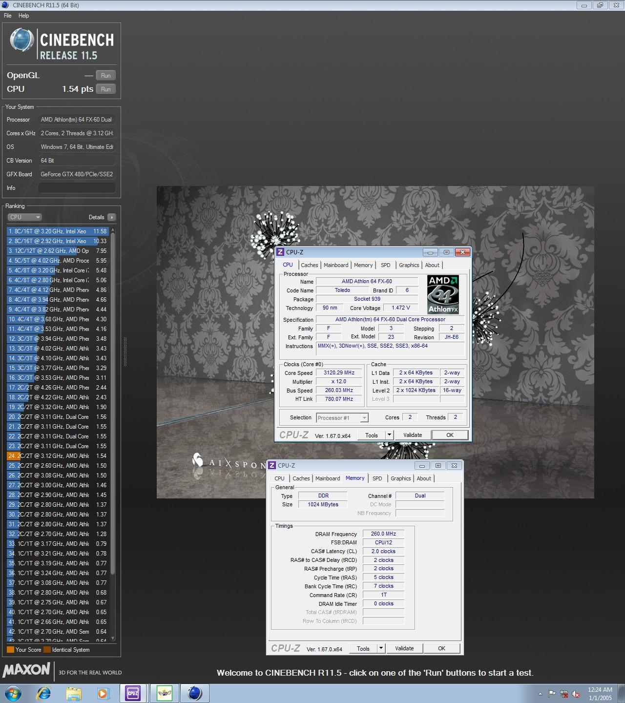Click Tools button in lower CPU-Z window

(x=363, y=649)
